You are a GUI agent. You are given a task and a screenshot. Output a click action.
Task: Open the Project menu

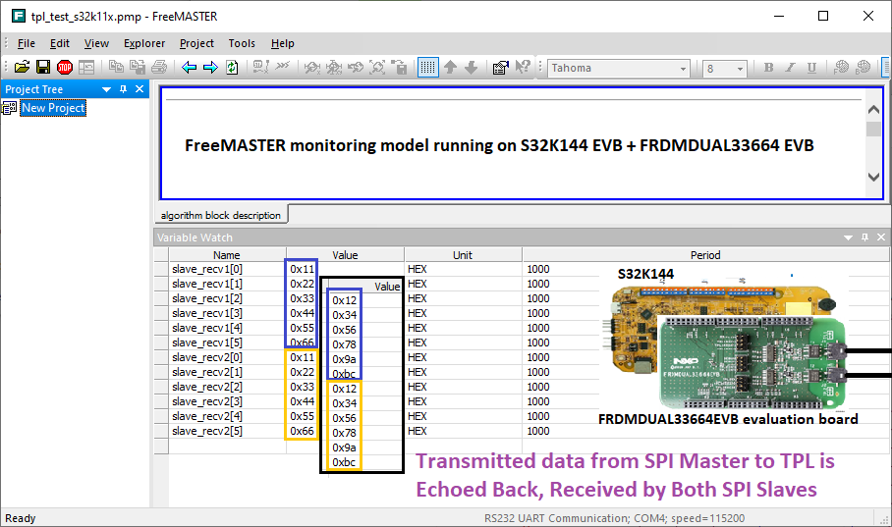pos(196,43)
